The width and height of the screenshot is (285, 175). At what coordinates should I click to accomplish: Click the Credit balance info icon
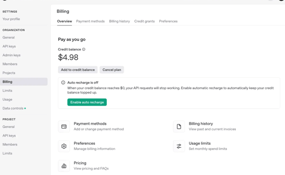coord(84,49)
